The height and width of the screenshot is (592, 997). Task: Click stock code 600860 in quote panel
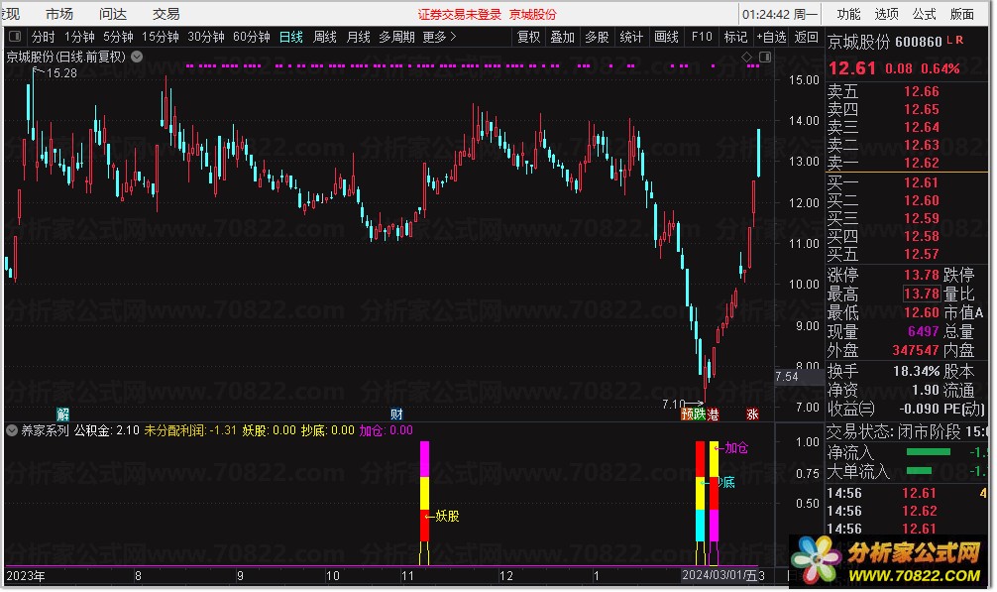coord(918,42)
